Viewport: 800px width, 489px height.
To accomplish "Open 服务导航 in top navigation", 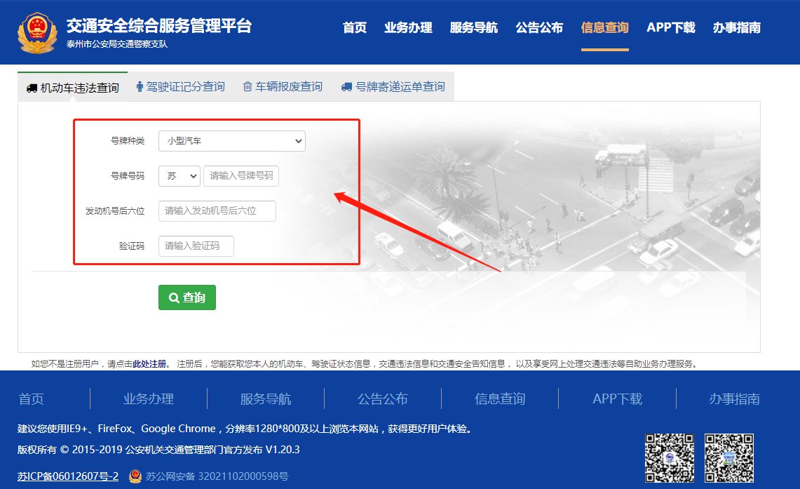I will coord(474,28).
